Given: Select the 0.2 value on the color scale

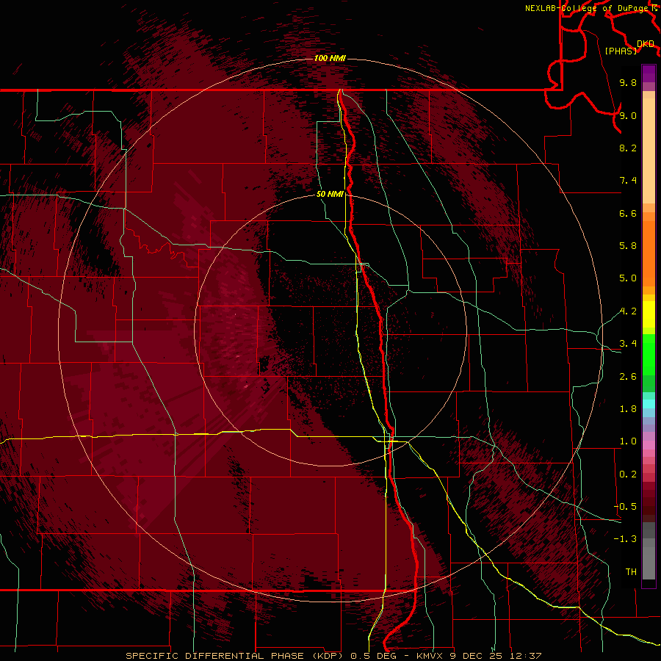Looking at the screenshot, I should coord(628,474).
